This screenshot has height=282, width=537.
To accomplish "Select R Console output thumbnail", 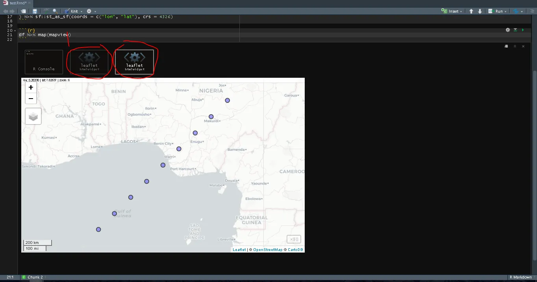I will click(44, 62).
